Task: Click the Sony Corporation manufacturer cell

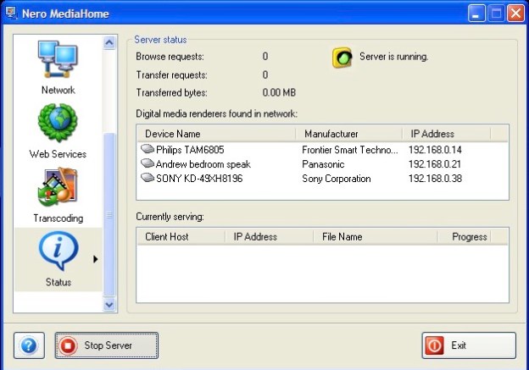Action: click(x=337, y=179)
